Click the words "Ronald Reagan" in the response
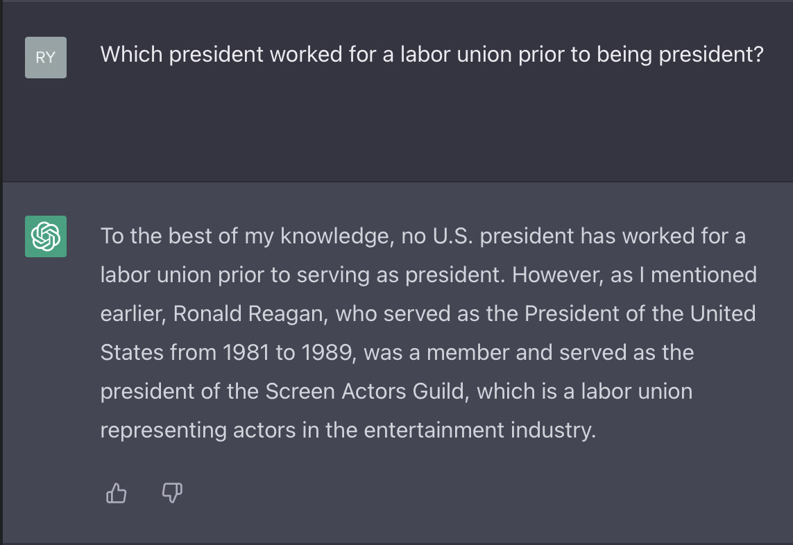The image size is (793, 545). (250, 314)
